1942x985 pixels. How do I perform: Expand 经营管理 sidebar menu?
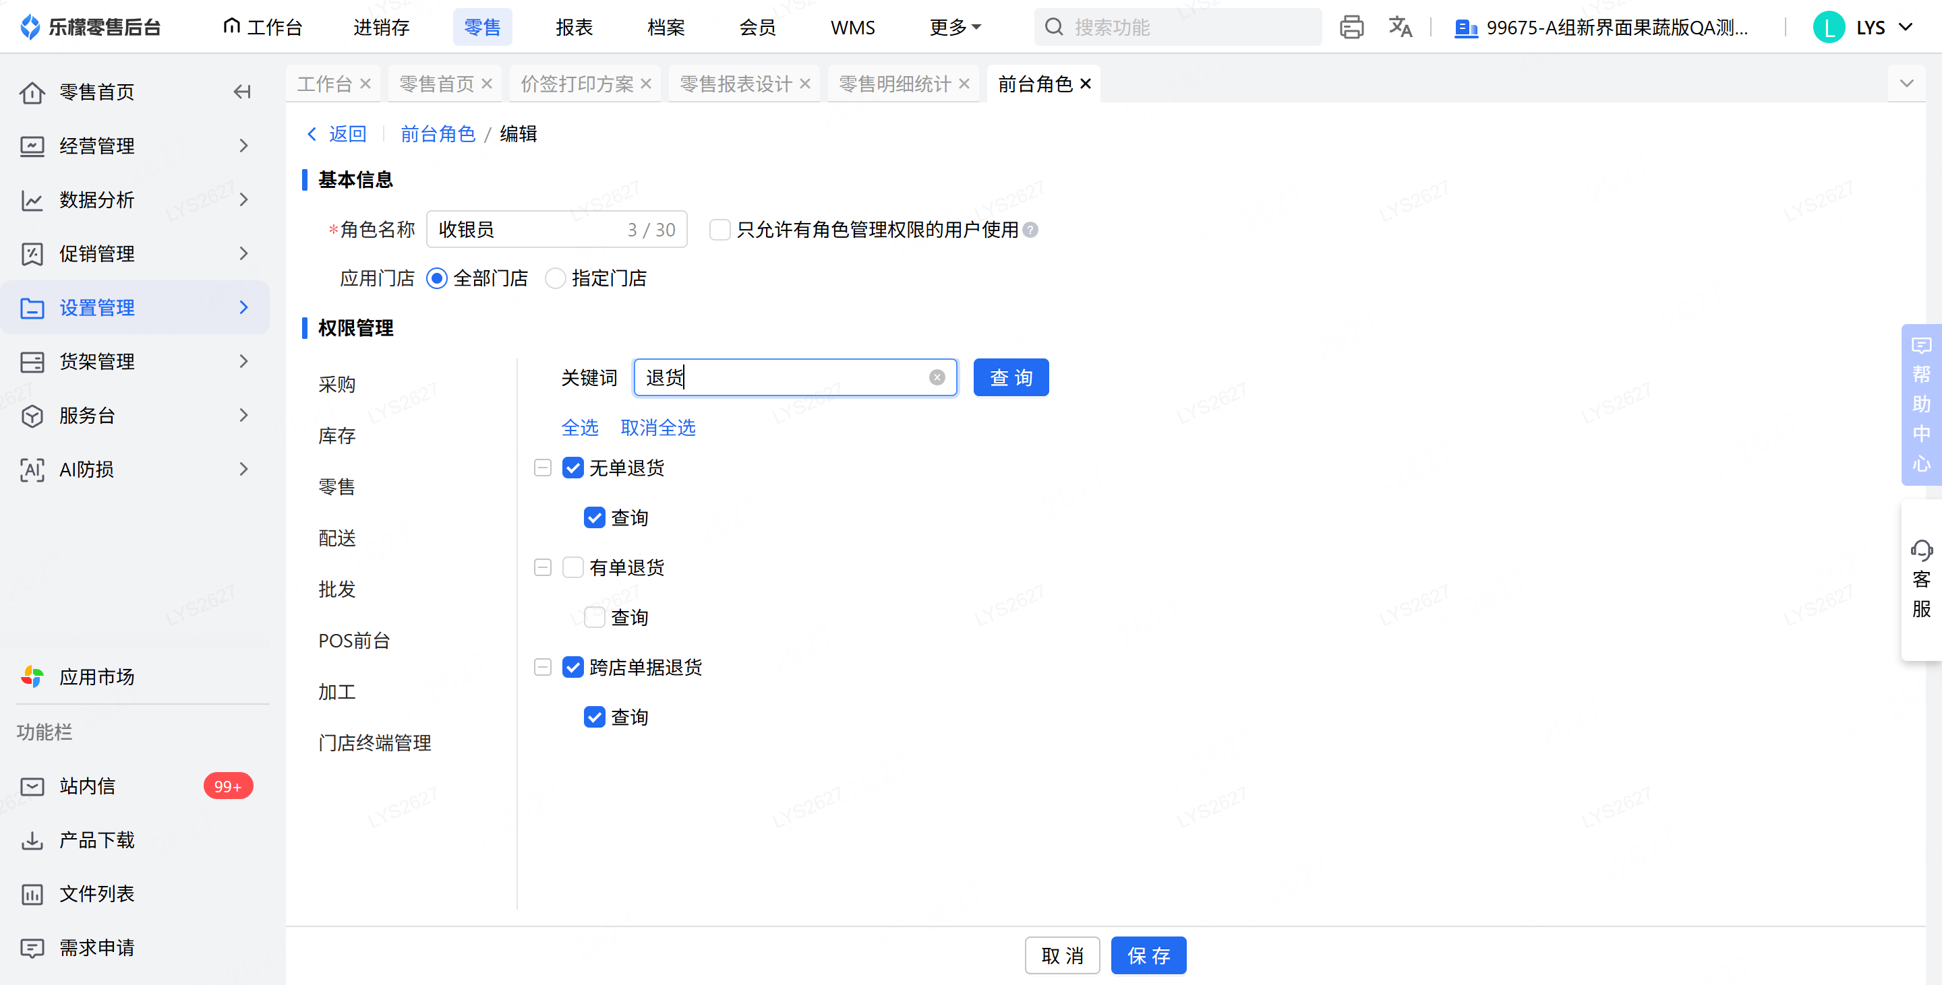(x=136, y=146)
